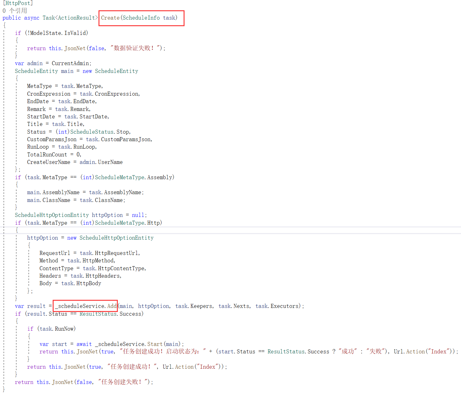
Task: Click "new ScheduleHttpOptionEntity" constructor text
Action: click(110, 238)
